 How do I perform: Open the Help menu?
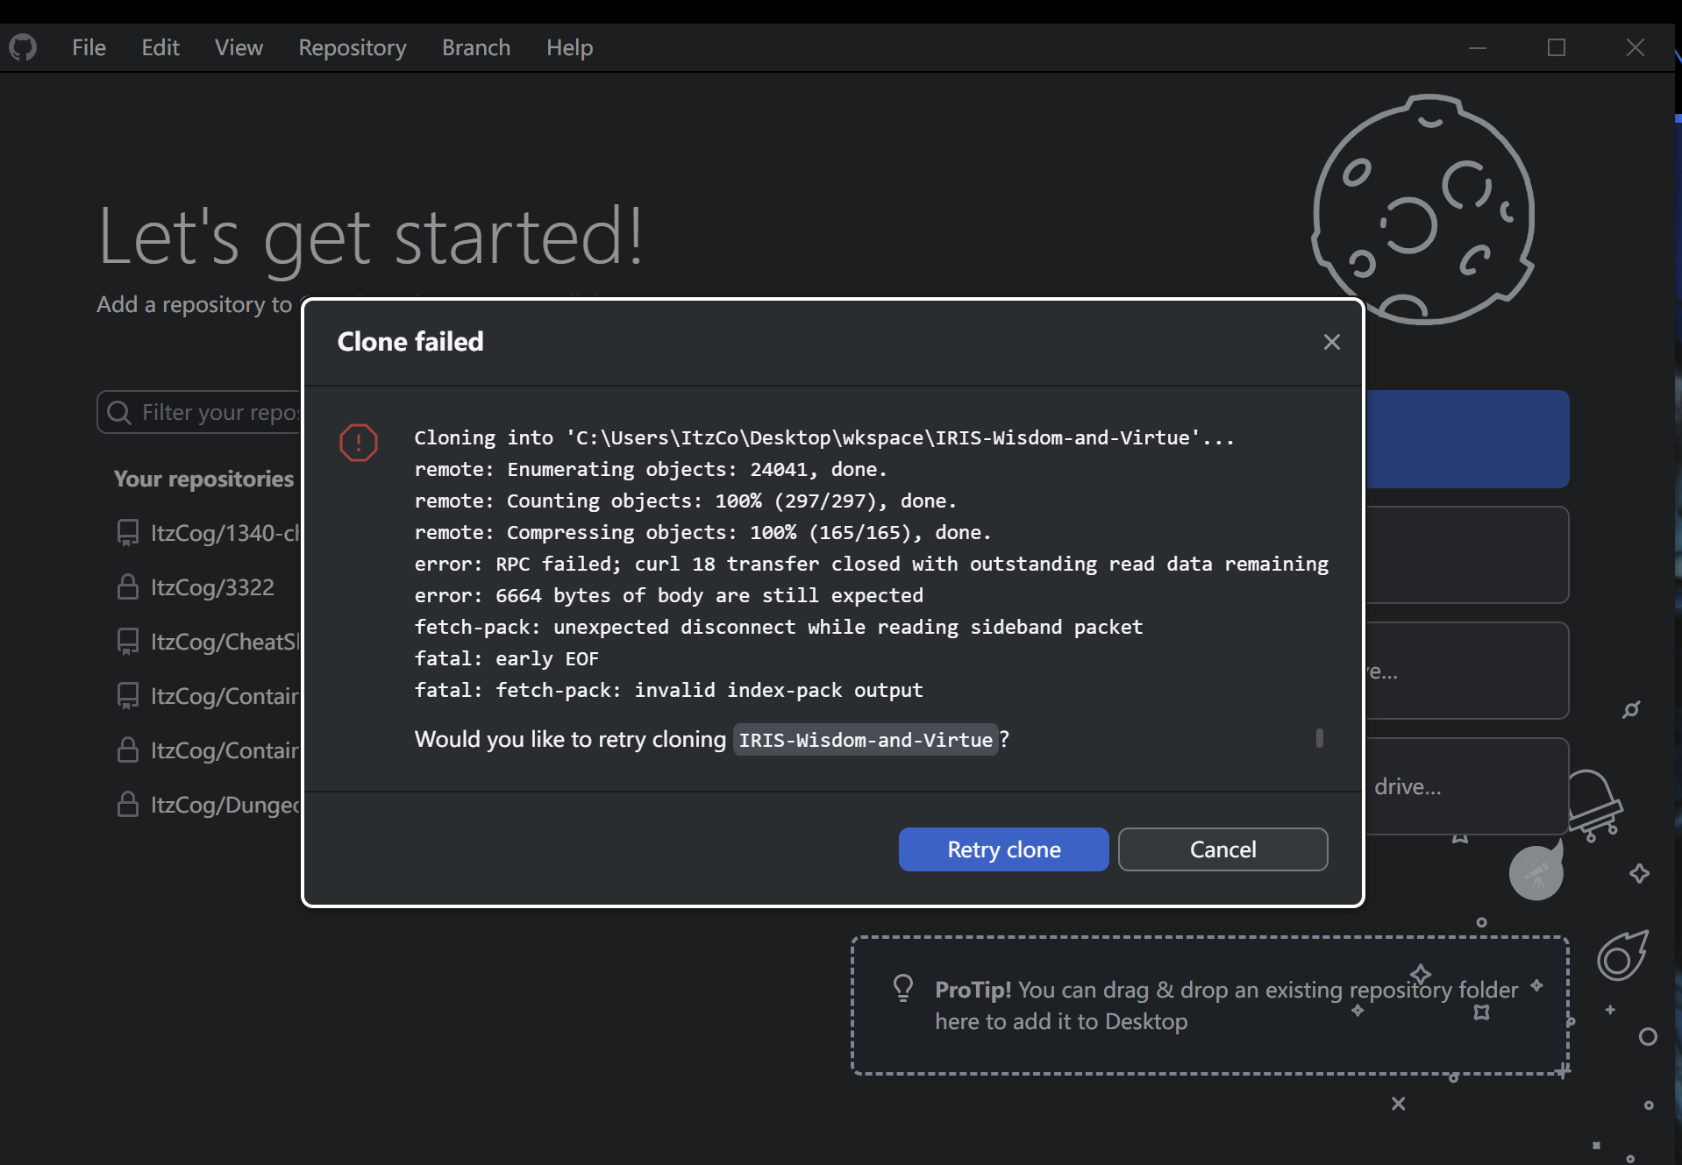tap(569, 47)
